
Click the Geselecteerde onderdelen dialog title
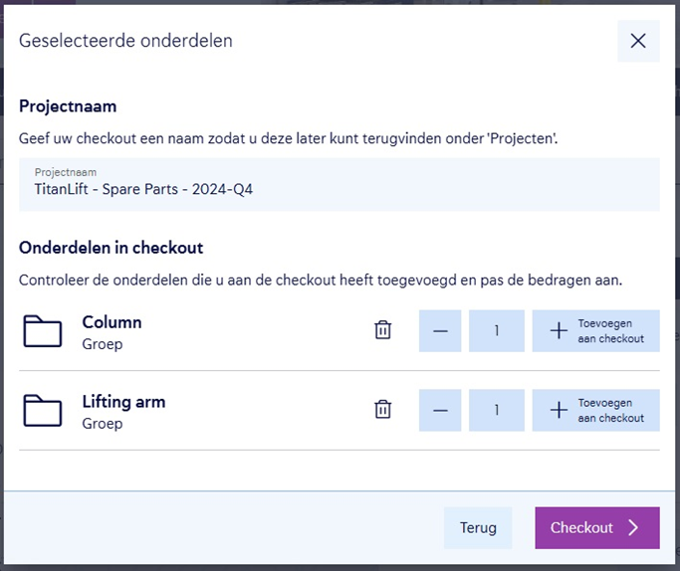coord(125,41)
